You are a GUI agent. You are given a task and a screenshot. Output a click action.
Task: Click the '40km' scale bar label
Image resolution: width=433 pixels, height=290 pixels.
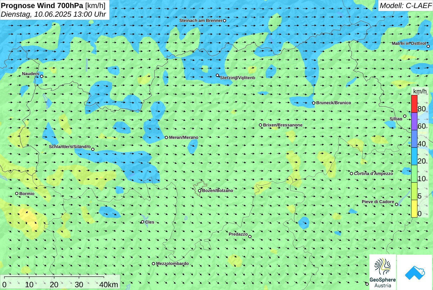tap(109, 285)
